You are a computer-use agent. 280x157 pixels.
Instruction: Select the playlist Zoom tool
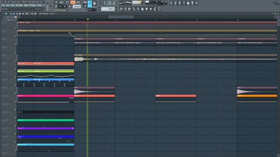32,14
